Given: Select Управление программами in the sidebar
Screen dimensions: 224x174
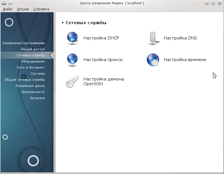Looking at the screenshot, I should pyautogui.click(x=24, y=43).
